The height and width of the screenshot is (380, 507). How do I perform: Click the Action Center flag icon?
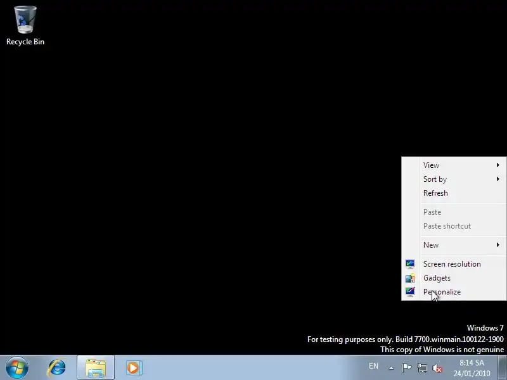[406, 368]
